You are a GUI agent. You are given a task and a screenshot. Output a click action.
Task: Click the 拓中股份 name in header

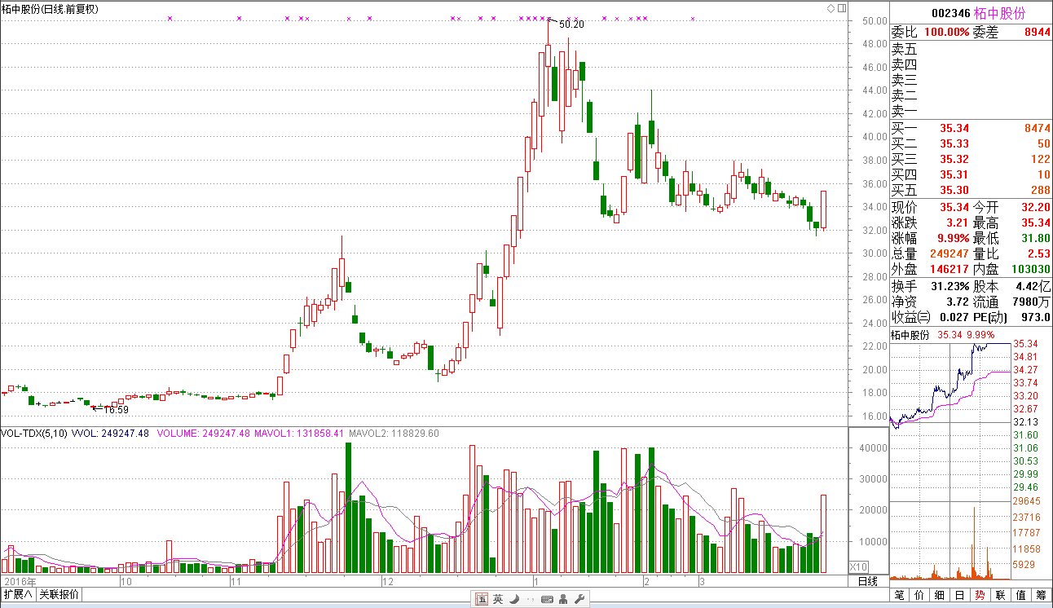[x=1000, y=14]
